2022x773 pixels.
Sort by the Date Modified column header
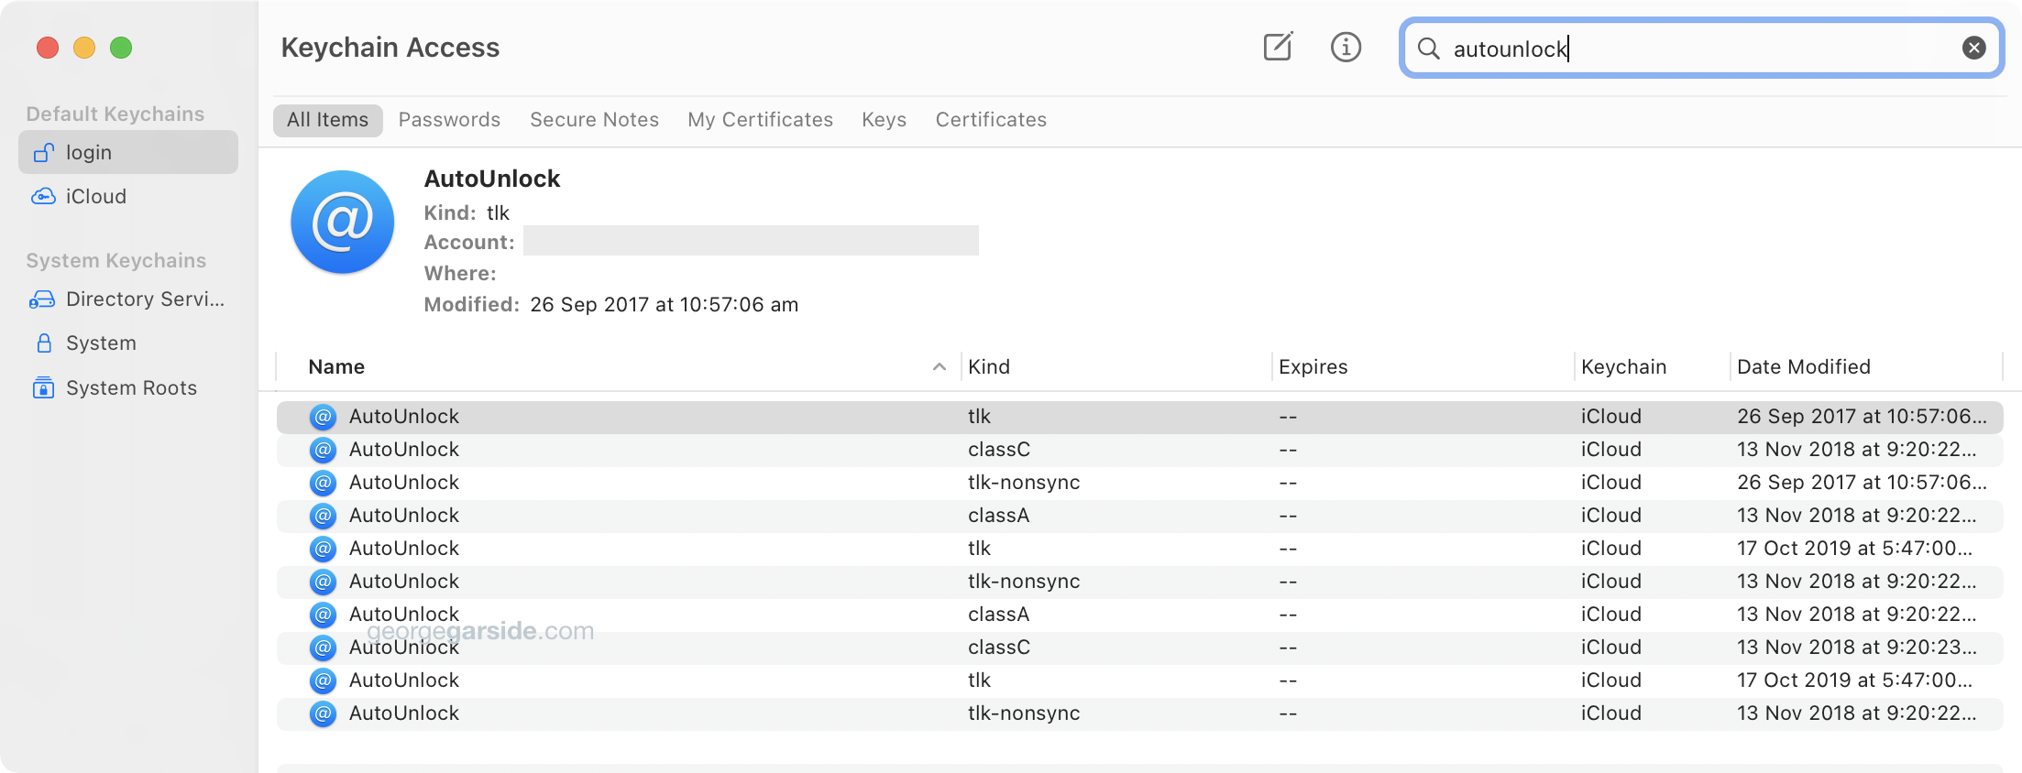pyautogui.click(x=1866, y=366)
